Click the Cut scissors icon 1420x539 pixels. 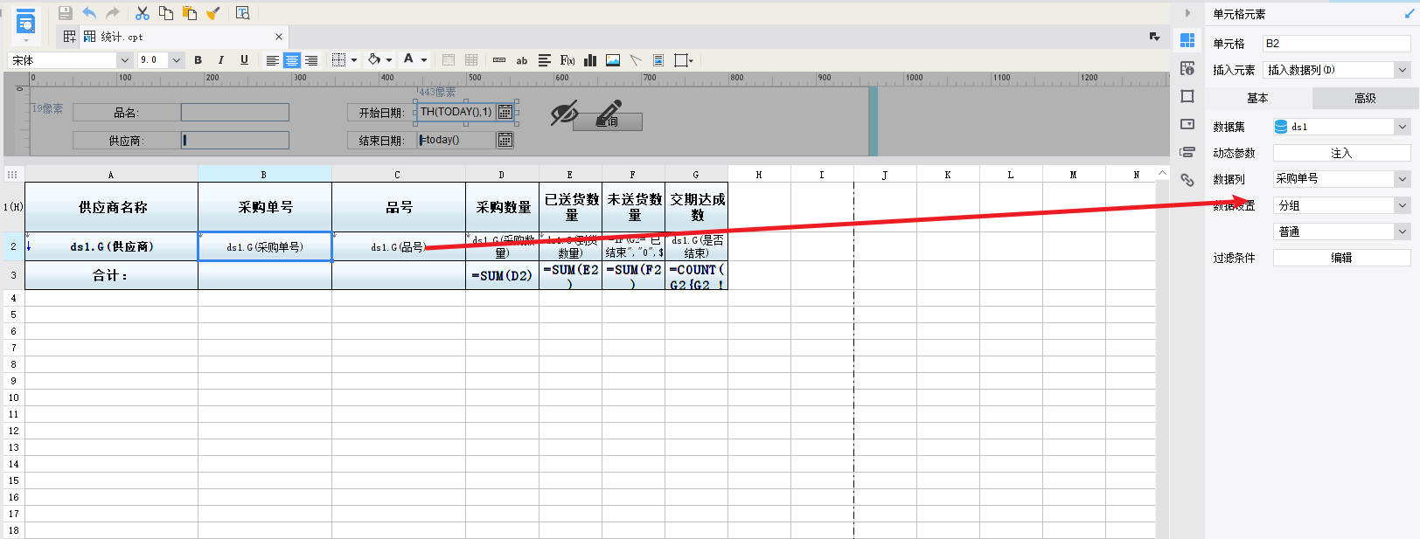pos(143,13)
